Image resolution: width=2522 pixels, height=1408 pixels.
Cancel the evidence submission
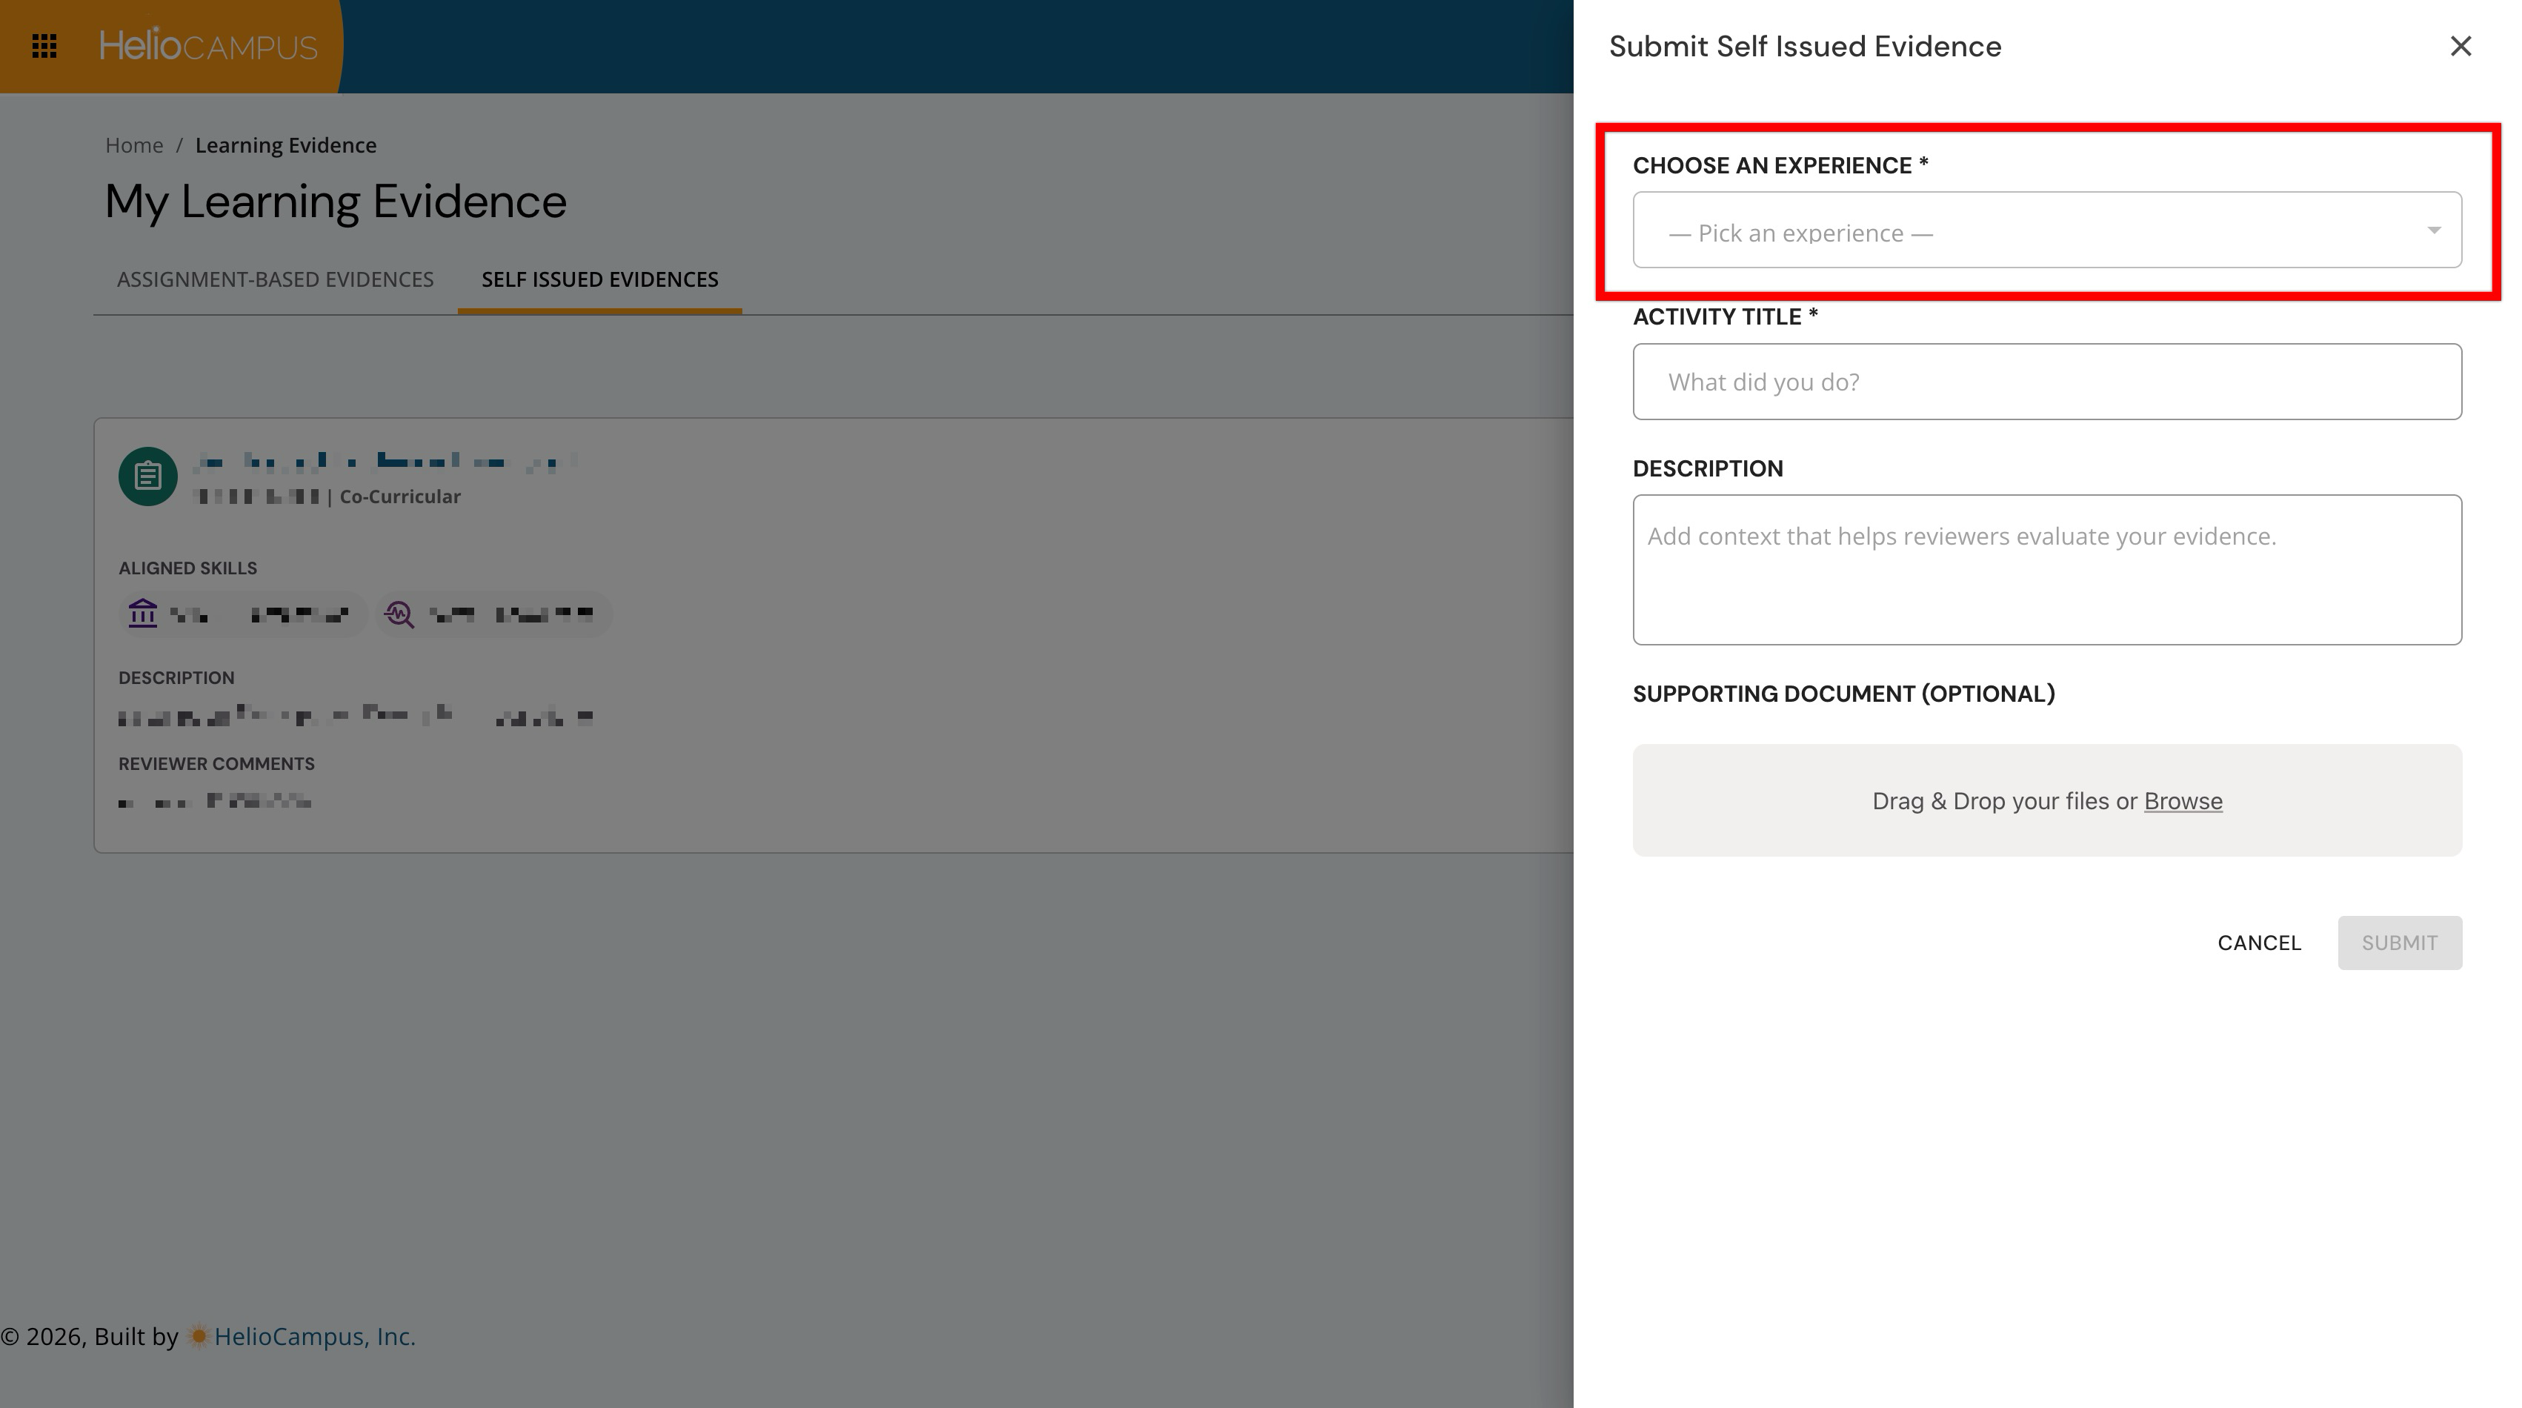click(x=2260, y=943)
